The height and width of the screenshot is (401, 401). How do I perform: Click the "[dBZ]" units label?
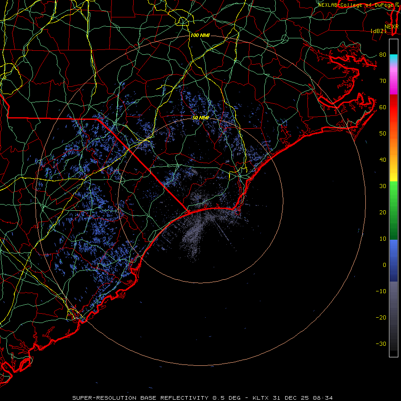point(378,31)
